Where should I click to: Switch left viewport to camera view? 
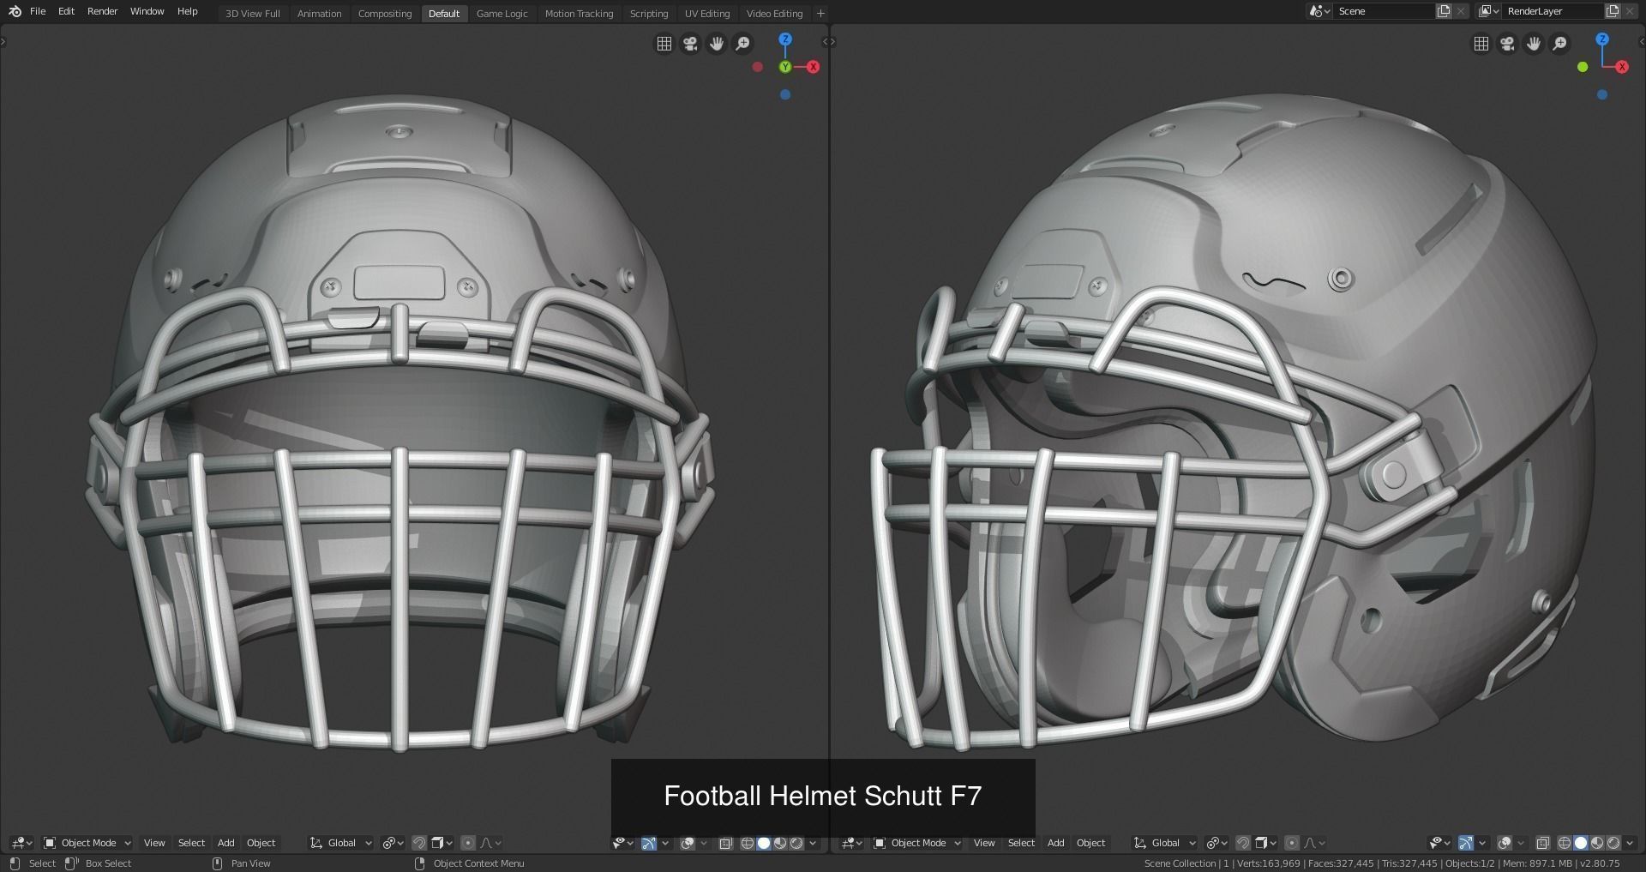(x=690, y=43)
